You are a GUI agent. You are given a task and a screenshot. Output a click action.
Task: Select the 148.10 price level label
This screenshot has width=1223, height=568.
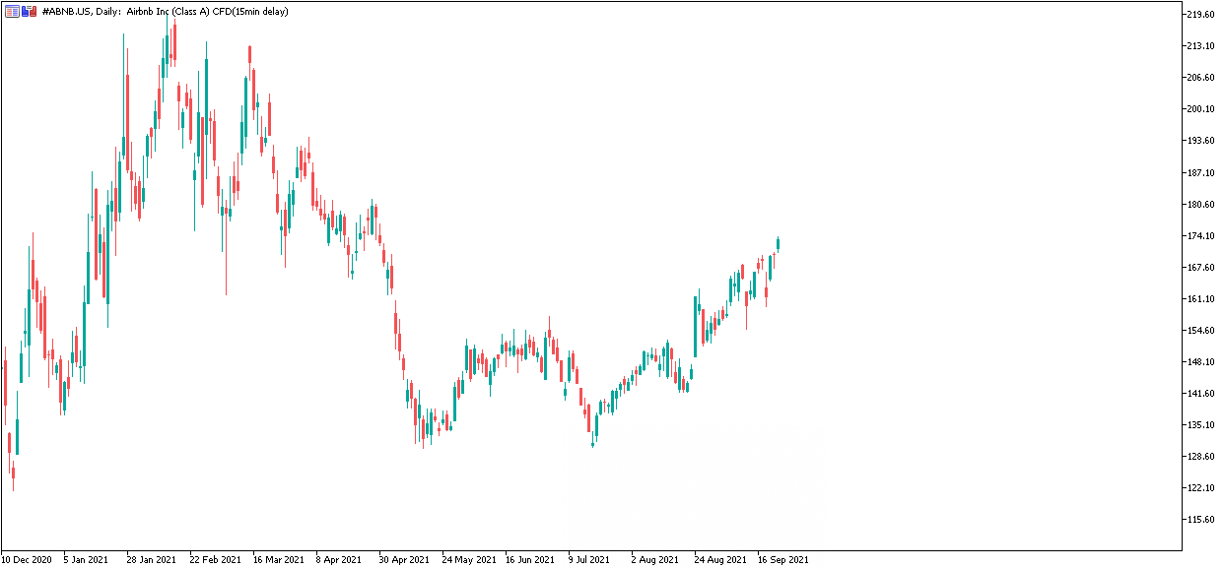pos(1200,362)
